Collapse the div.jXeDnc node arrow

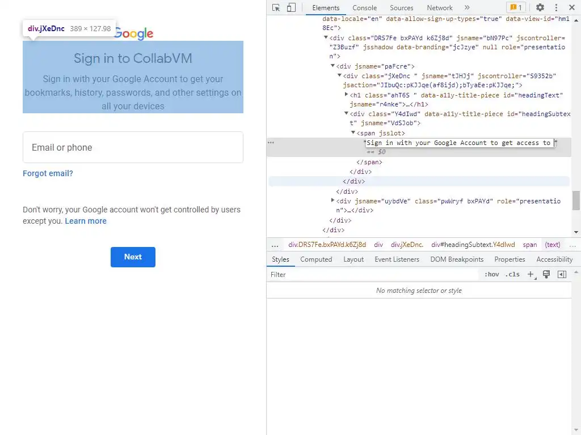pos(339,75)
